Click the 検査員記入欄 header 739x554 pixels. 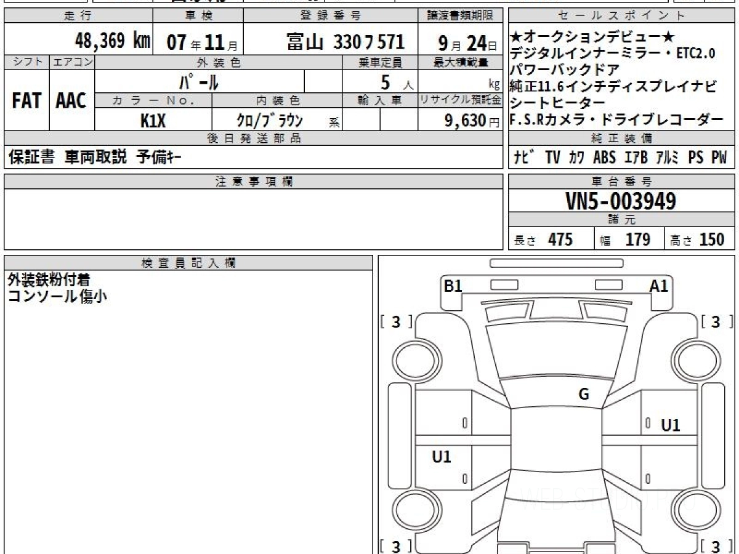click(x=188, y=263)
